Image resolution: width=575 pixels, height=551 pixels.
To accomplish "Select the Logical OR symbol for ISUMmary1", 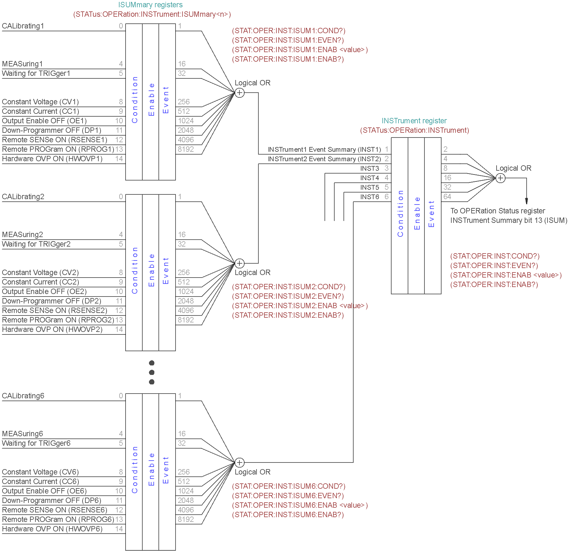I will 239,93.
